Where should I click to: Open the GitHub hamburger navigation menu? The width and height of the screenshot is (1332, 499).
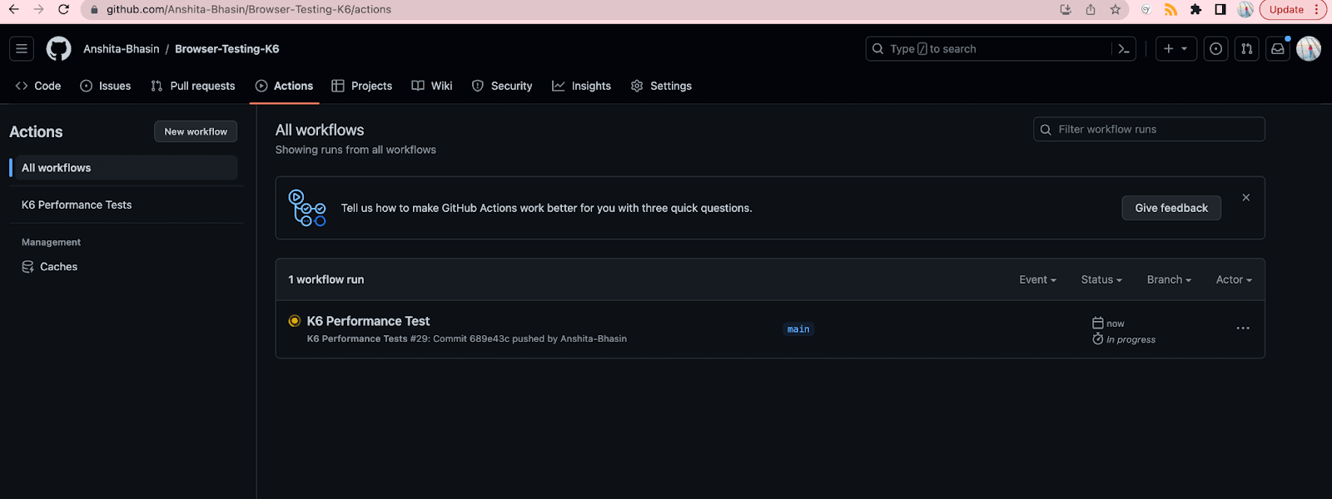coord(22,49)
